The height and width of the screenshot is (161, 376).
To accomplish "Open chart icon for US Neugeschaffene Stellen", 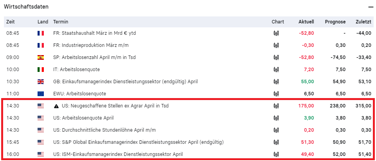I will point(276,106).
